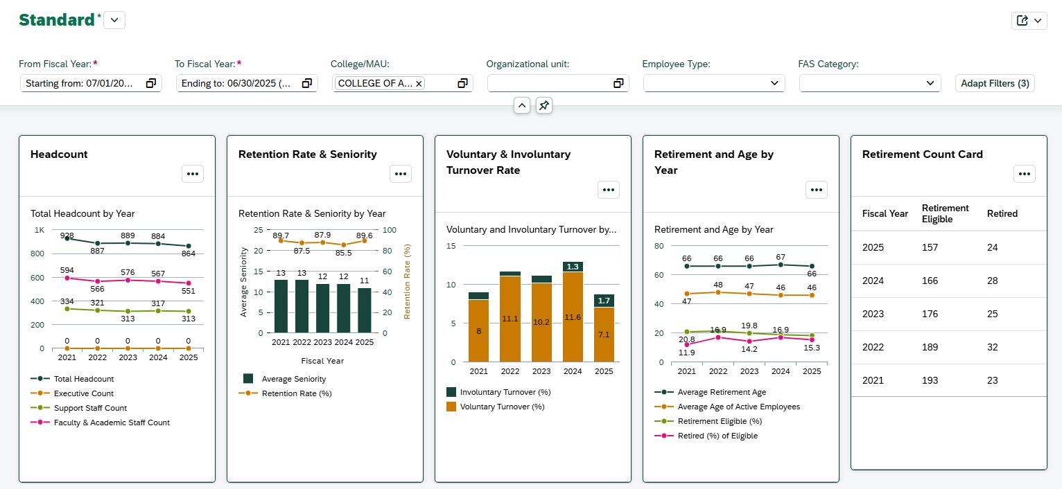This screenshot has height=489, width=1062.
Task: Open the Retention Rate & Seniority card menu
Action: (401, 174)
